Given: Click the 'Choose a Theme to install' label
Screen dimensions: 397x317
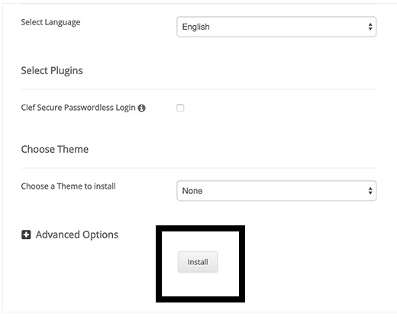Looking at the screenshot, I should point(69,186).
